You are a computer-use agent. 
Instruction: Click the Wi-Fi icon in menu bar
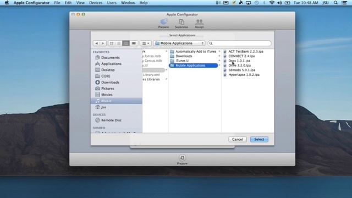click(272, 3)
